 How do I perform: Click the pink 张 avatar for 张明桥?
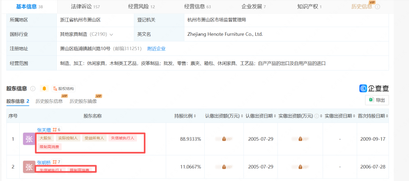pyautogui.click(x=29, y=167)
